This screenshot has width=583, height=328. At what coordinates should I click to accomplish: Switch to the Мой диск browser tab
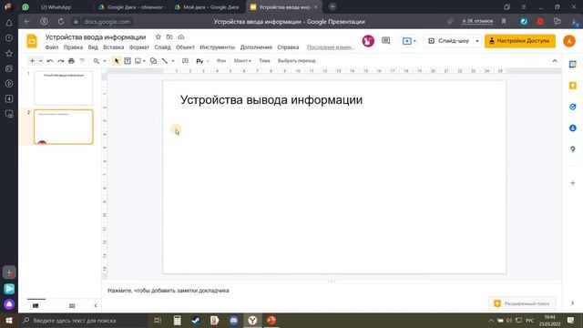pyautogui.click(x=208, y=7)
